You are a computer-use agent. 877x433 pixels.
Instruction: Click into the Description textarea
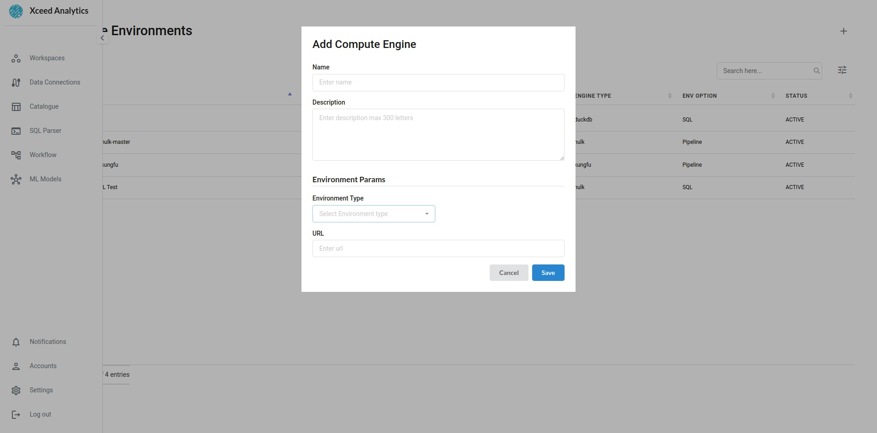[x=438, y=135]
